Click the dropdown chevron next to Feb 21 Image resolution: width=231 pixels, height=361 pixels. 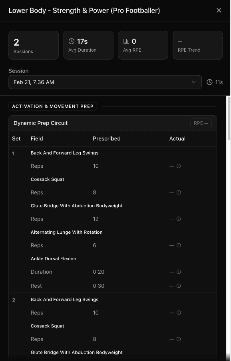(195, 82)
